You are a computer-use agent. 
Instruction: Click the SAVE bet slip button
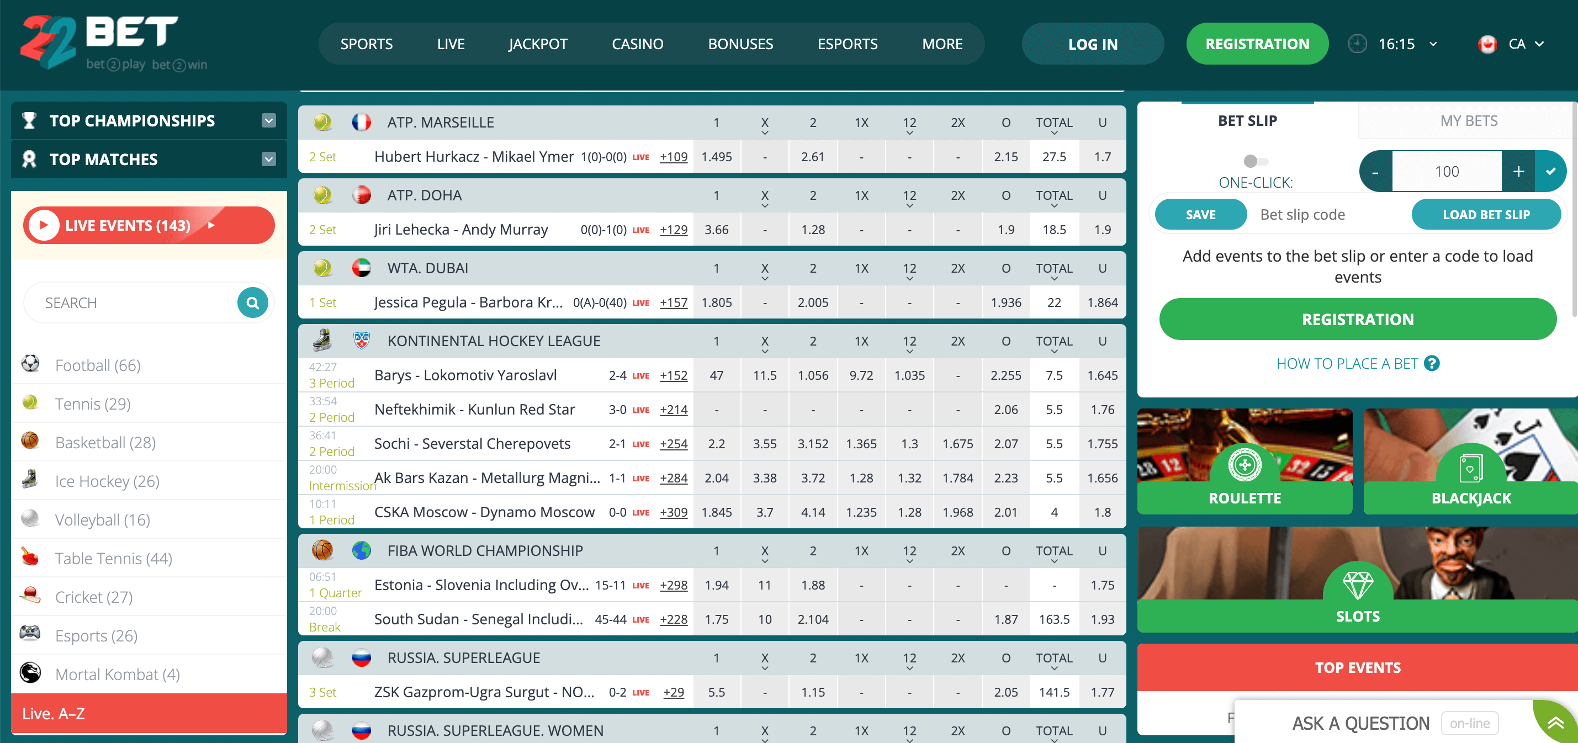1200,214
